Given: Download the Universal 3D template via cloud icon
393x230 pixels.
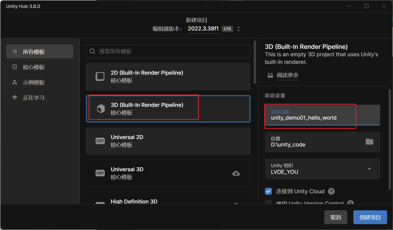Looking at the screenshot, I should click(236, 174).
